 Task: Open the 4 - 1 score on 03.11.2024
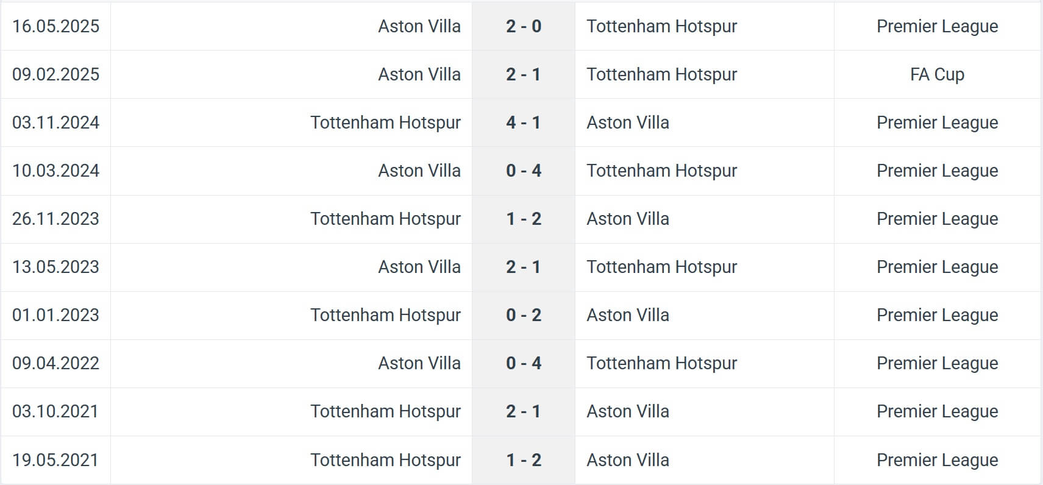524,122
